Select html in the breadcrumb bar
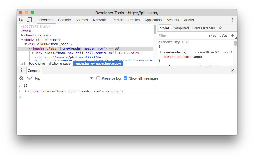Screen dimensions: 254x159 22,63
